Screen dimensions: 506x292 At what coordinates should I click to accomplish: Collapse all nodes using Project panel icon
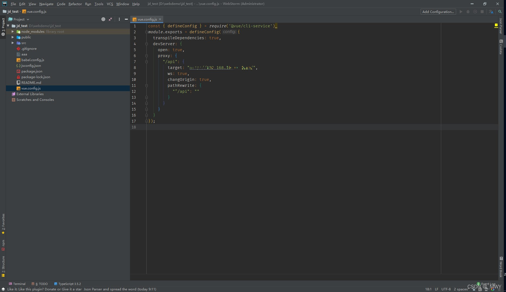(x=110, y=19)
